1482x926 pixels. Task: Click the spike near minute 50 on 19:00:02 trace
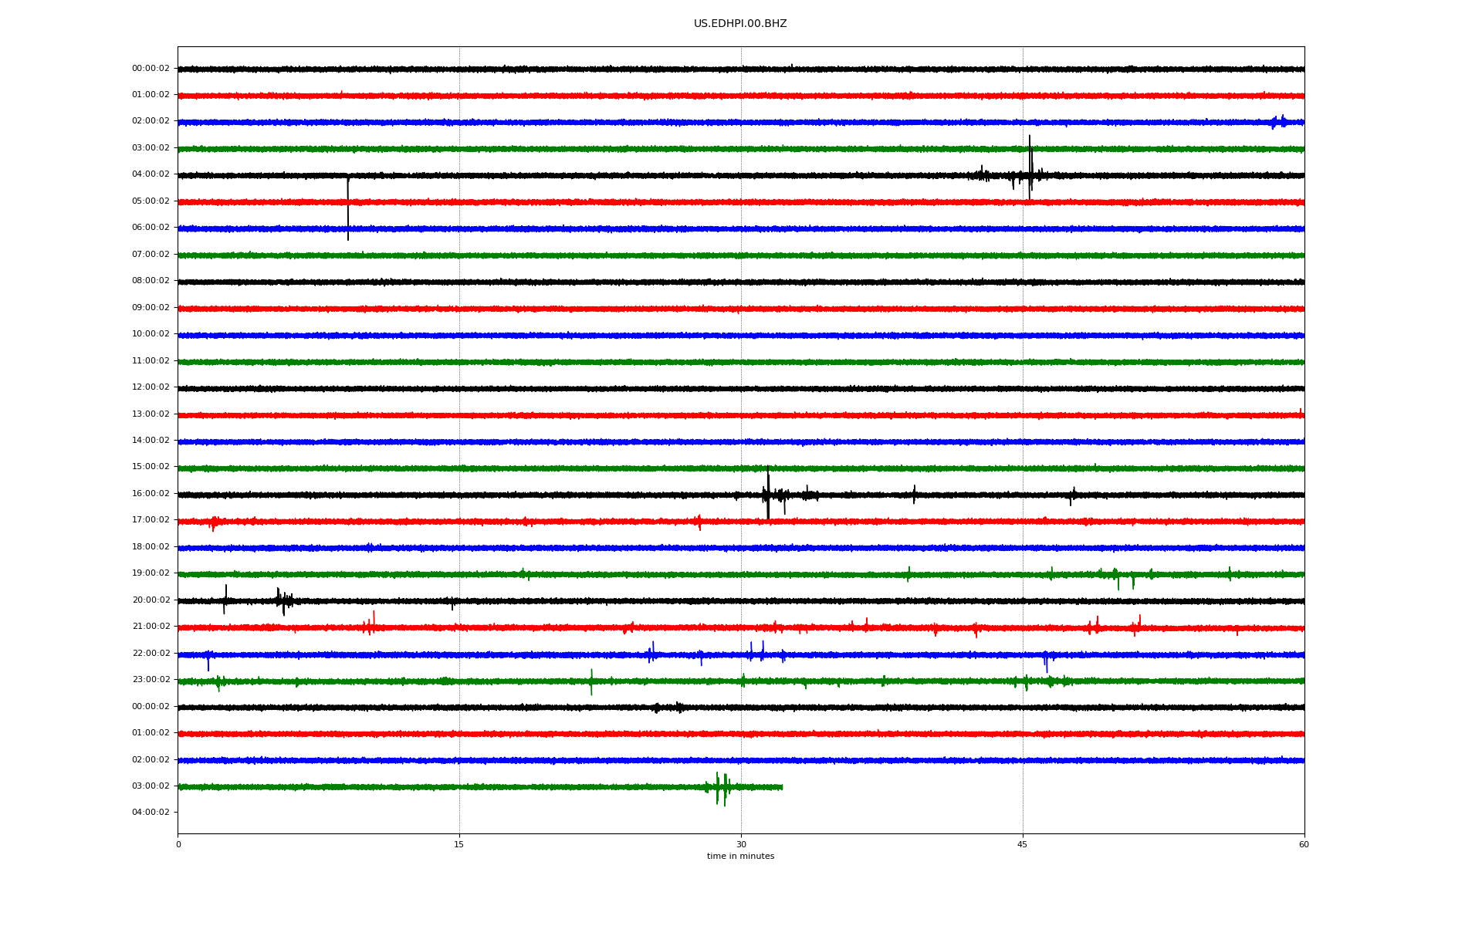point(1118,578)
